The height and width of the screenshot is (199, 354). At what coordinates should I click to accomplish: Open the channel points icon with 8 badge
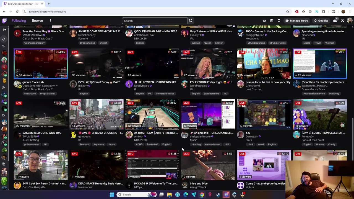(x=335, y=20)
